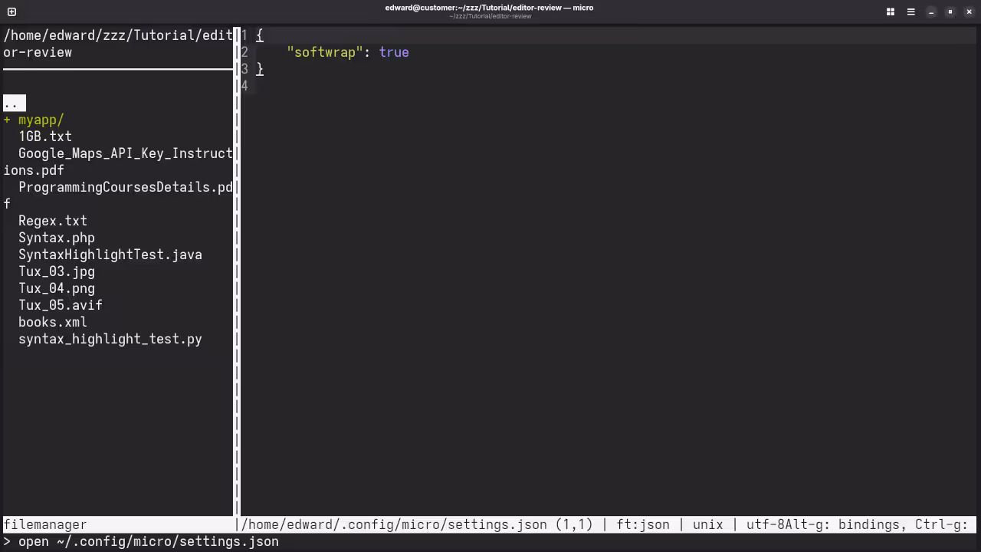Select Tux_05.avif file entry
This screenshot has height=552, width=981.
[x=60, y=305]
